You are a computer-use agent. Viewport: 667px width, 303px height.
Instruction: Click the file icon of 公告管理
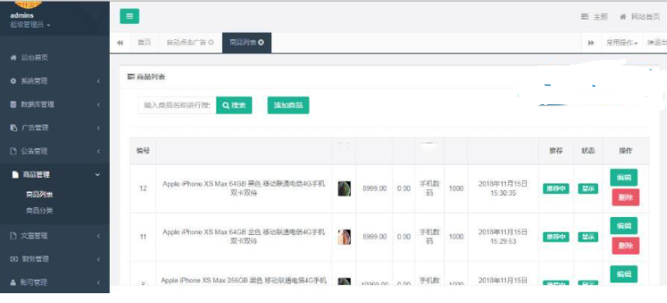tap(13, 151)
